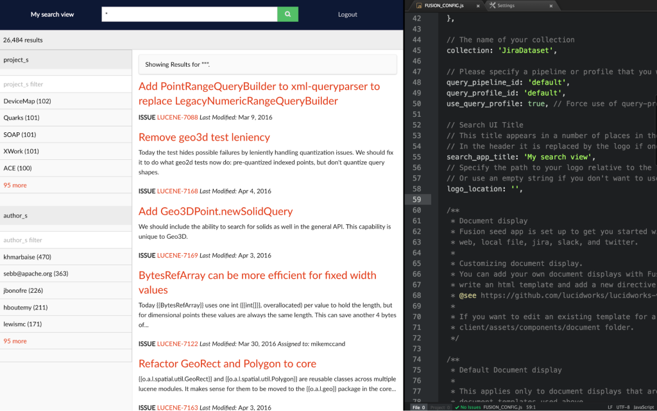Click '95 more' under the project_s facet

click(x=14, y=185)
